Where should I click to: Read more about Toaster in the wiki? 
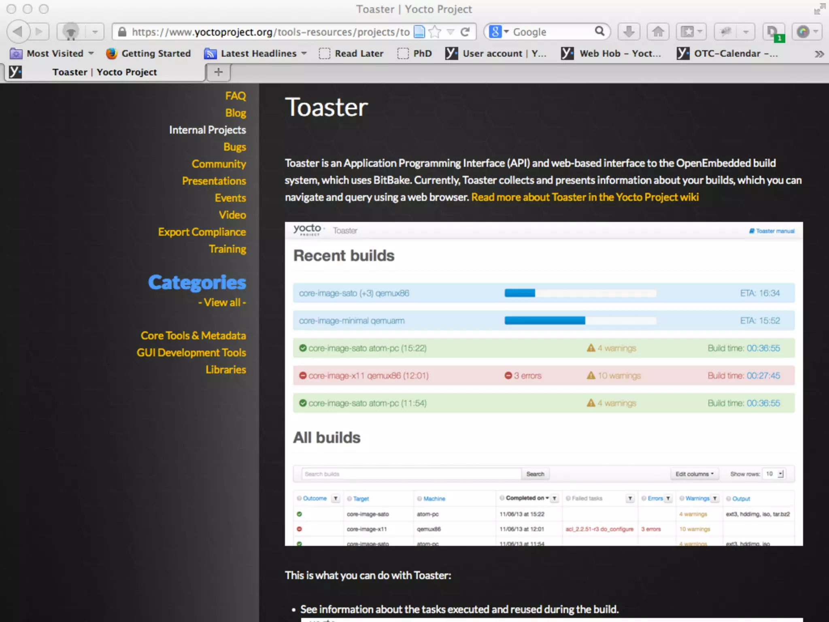585,197
